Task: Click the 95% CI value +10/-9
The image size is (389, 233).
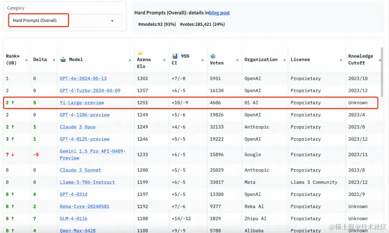Action: point(180,103)
